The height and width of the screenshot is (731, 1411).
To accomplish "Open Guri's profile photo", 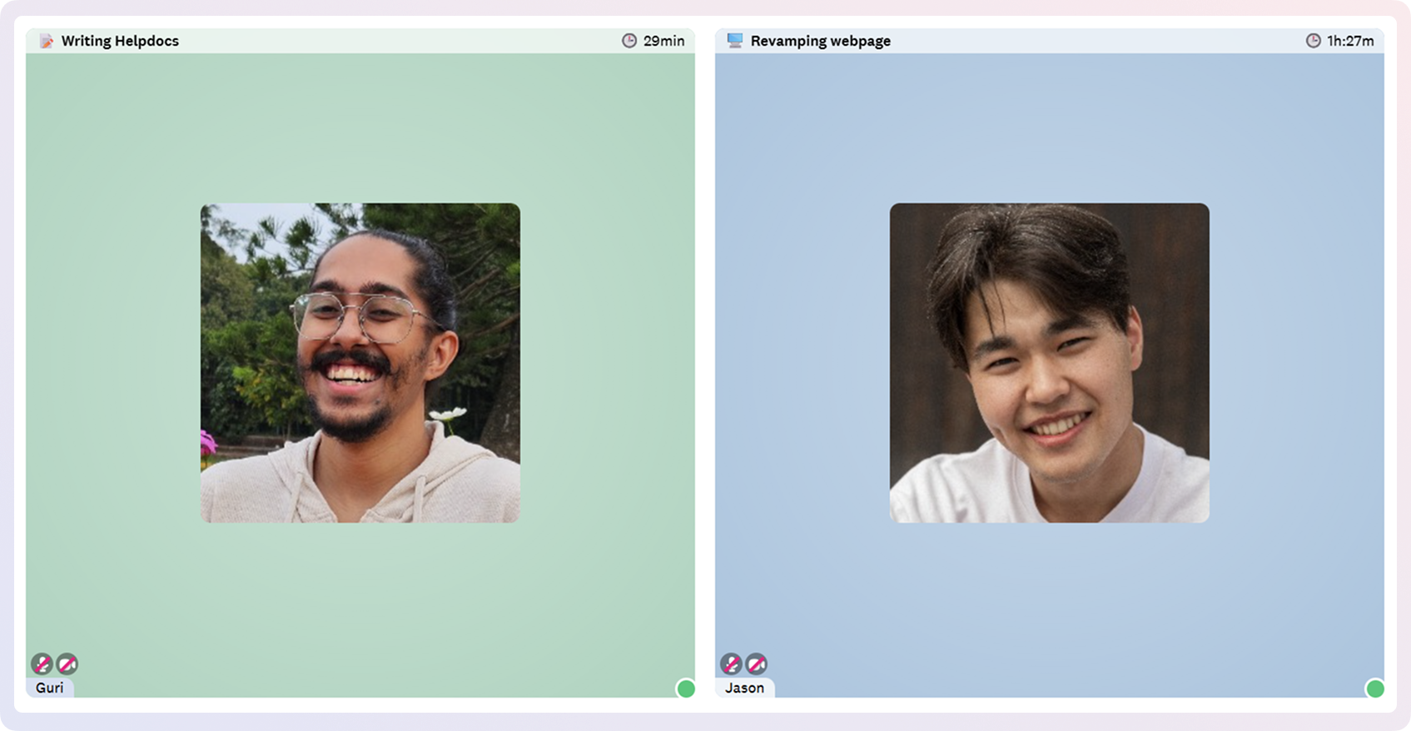I will (360, 363).
